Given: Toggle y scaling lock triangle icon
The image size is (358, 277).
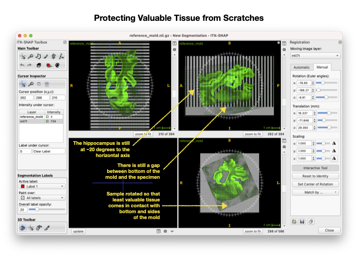Looking at the screenshot, I should [334, 151].
